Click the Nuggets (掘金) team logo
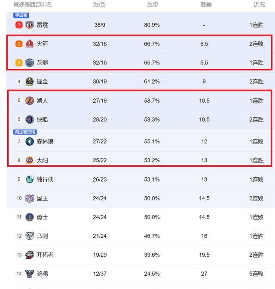Viewport: 275px width, 289px height. pos(30,82)
